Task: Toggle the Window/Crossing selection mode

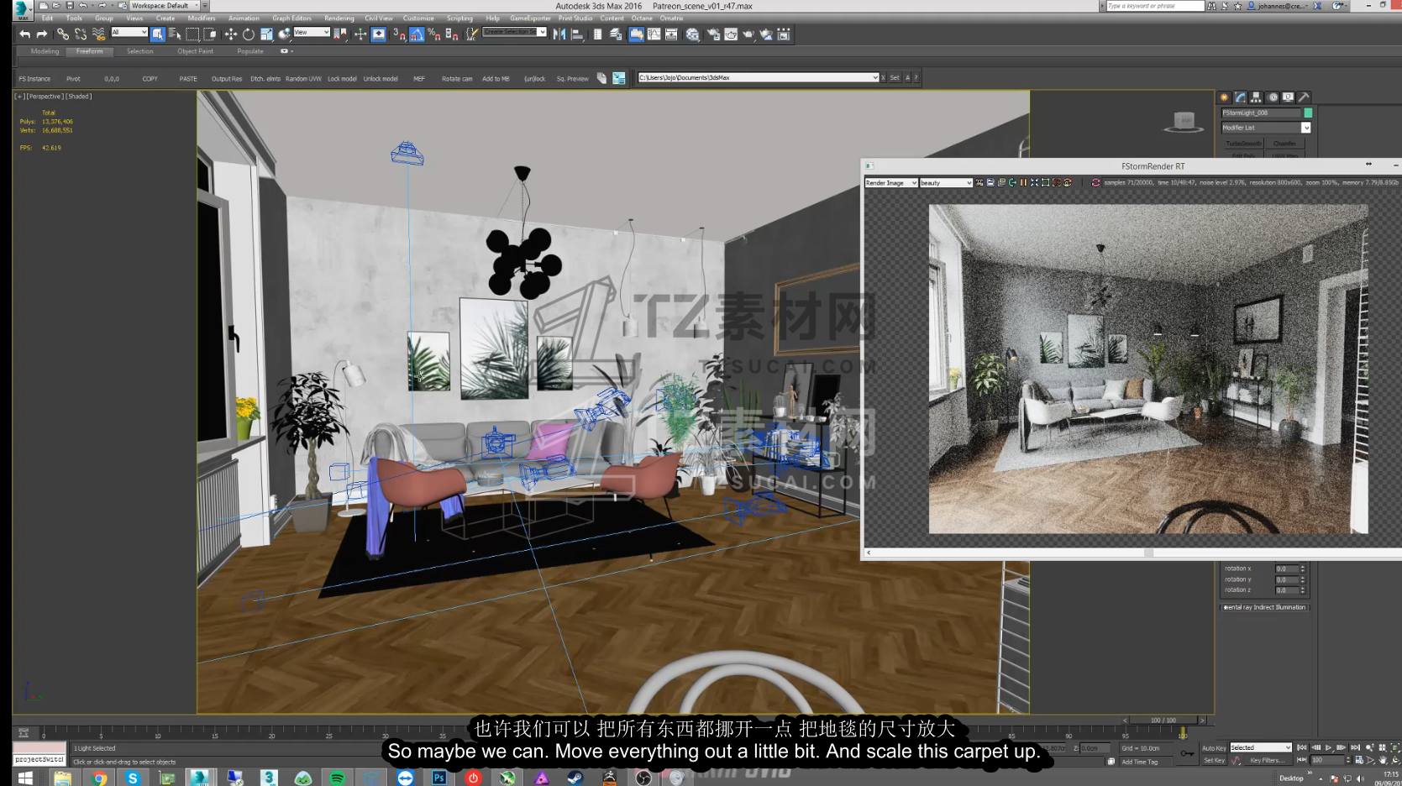Action: (210, 34)
